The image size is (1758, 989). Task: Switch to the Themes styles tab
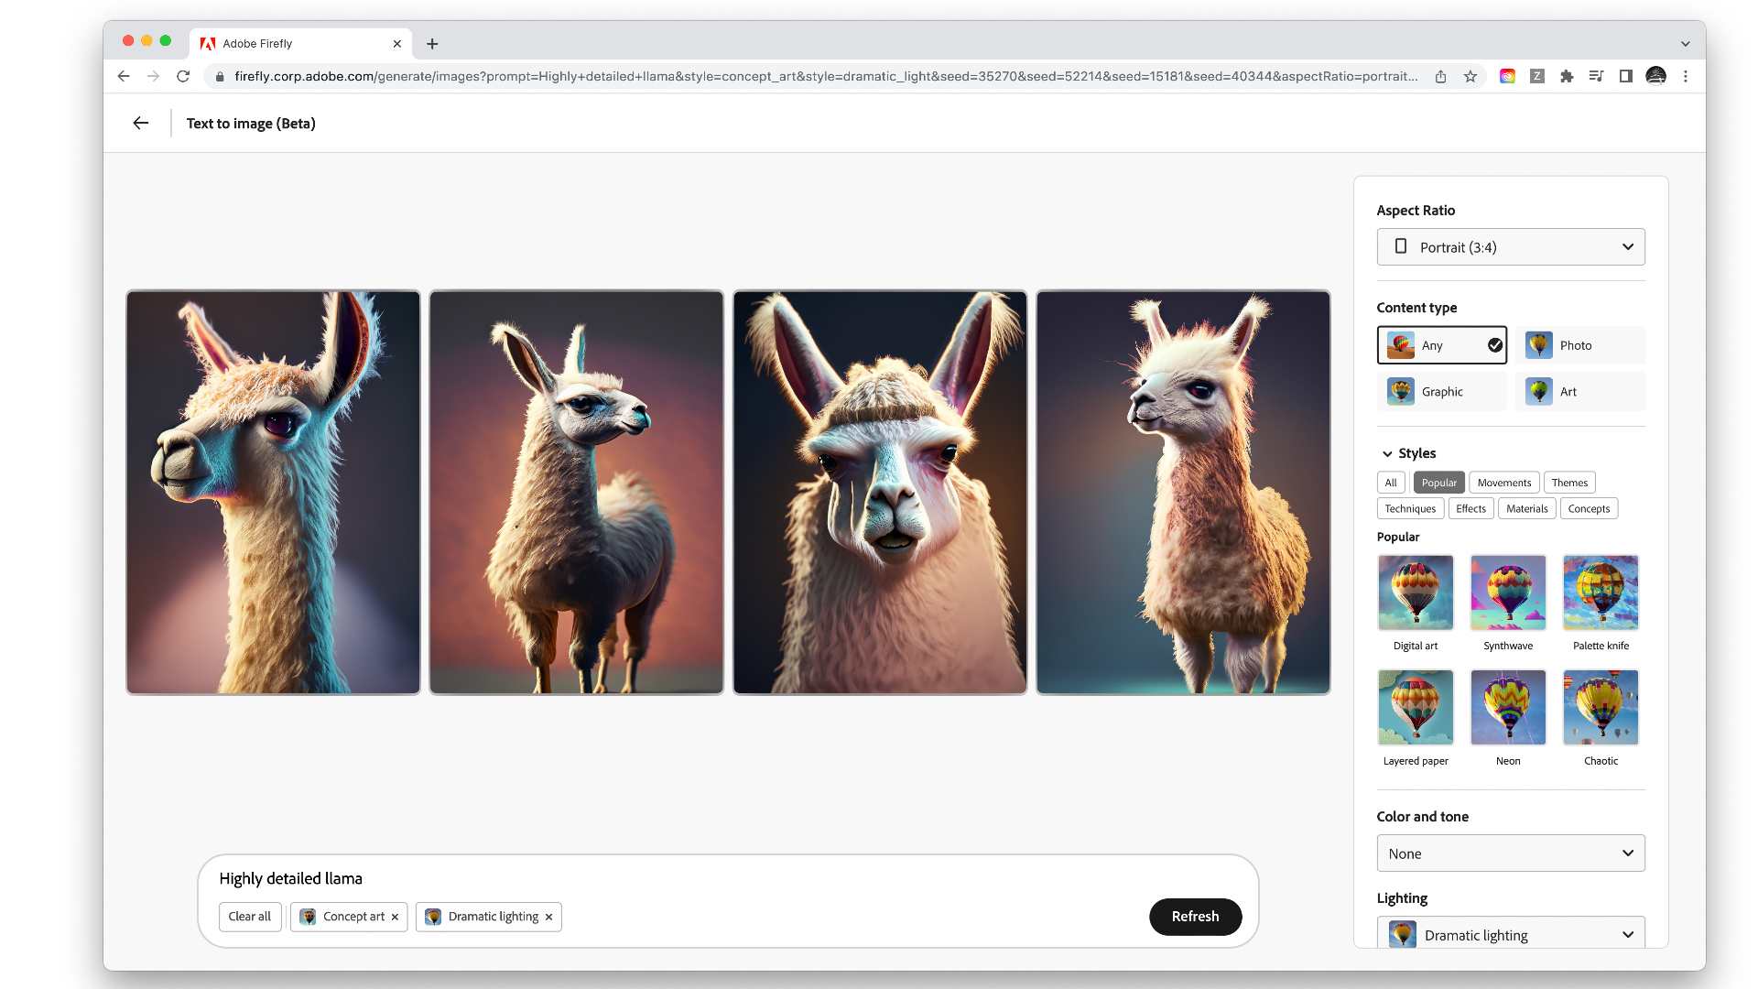click(1569, 483)
